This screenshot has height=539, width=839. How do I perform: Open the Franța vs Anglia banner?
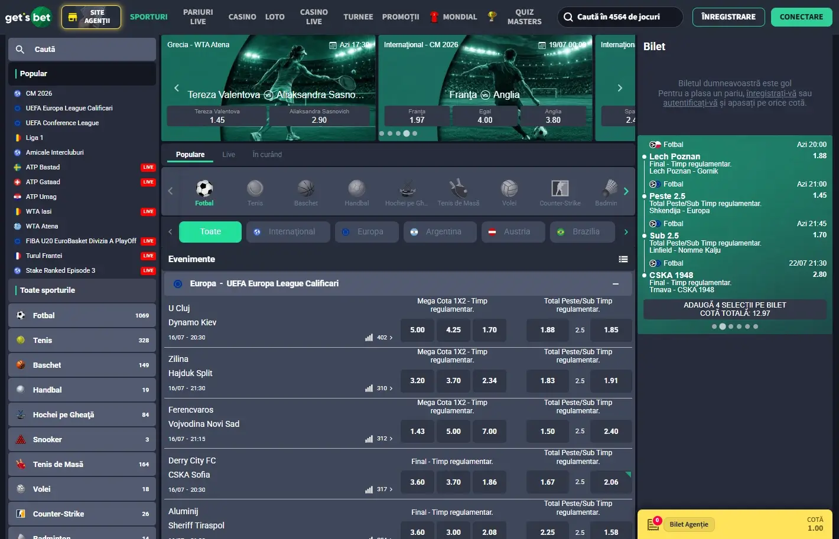coord(485,88)
